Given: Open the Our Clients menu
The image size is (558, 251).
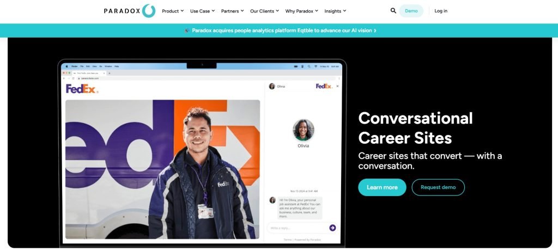Looking at the screenshot, I should (264, 11).
